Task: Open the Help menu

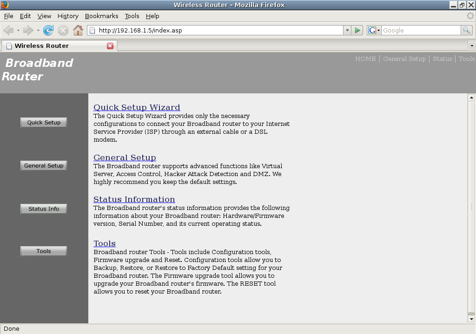Action: tap(152, 16)
